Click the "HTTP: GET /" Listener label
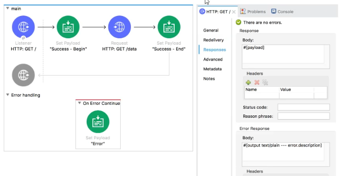Screen dimensions: 343x176 click(23, 49)
